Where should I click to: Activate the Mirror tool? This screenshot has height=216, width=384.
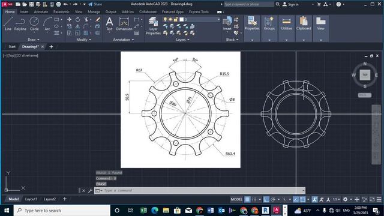(77, 26)
